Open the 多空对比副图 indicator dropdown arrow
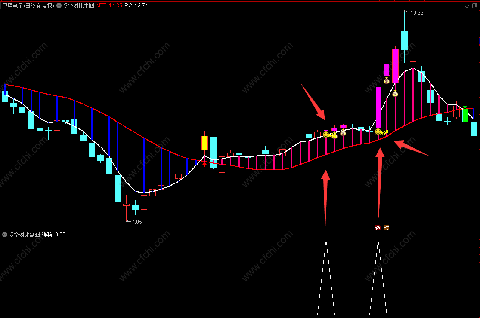Image resolution: width=480 pixels, height=318 pixels. (5, 235)
